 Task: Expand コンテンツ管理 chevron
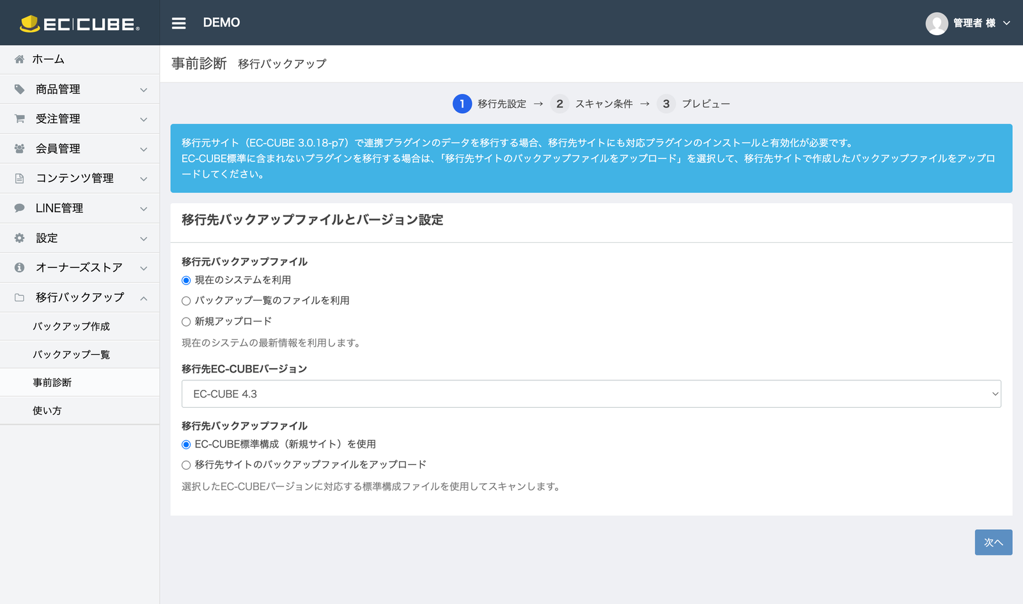click(144, 178)
